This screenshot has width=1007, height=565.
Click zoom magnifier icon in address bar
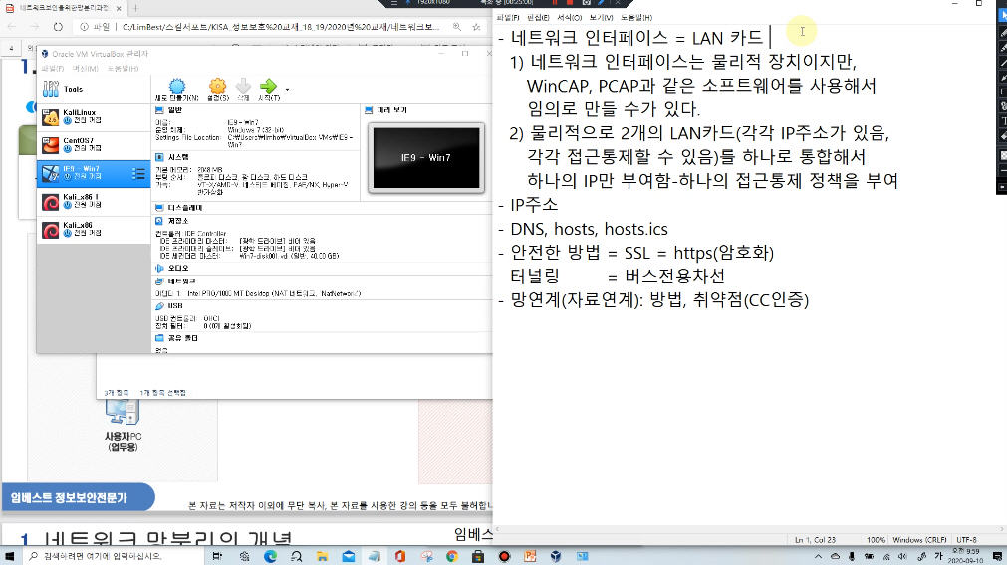456,27
